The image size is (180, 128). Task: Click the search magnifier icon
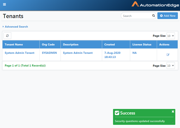pos(153,15)
